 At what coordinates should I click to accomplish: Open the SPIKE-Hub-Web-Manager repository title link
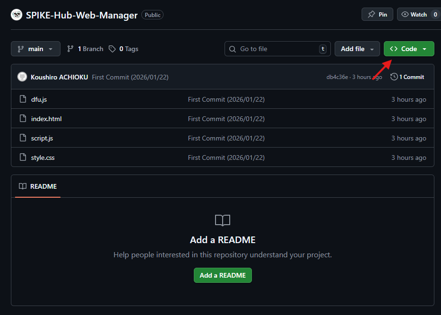tap(82, 15)
